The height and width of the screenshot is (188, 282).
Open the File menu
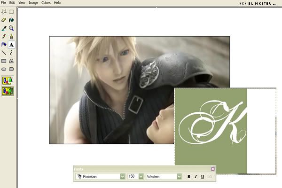click(3, 3)
